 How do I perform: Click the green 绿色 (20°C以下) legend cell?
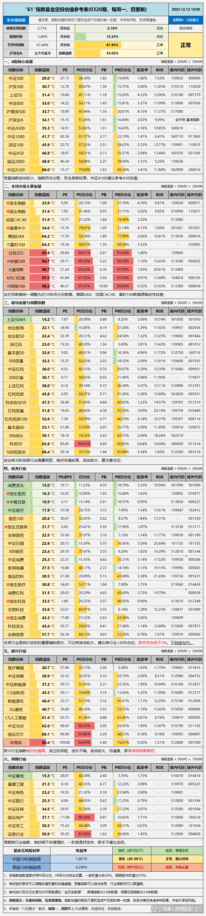(x=131, y=850)
